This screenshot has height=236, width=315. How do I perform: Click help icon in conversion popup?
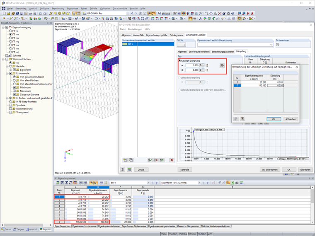[x=236, y=119]
